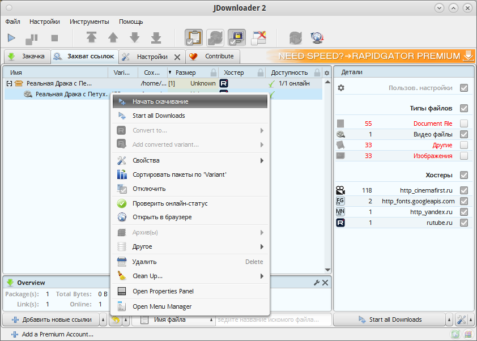Enable the Document File filter checkbox
The image size is (477, 341).
click(464, 123)
